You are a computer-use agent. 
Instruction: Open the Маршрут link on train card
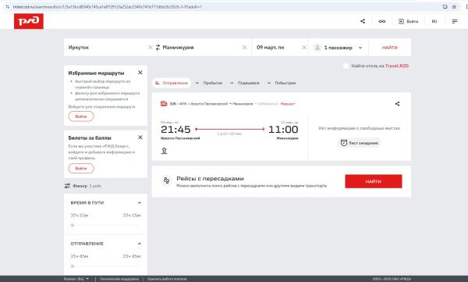click(x=288, y=104)
